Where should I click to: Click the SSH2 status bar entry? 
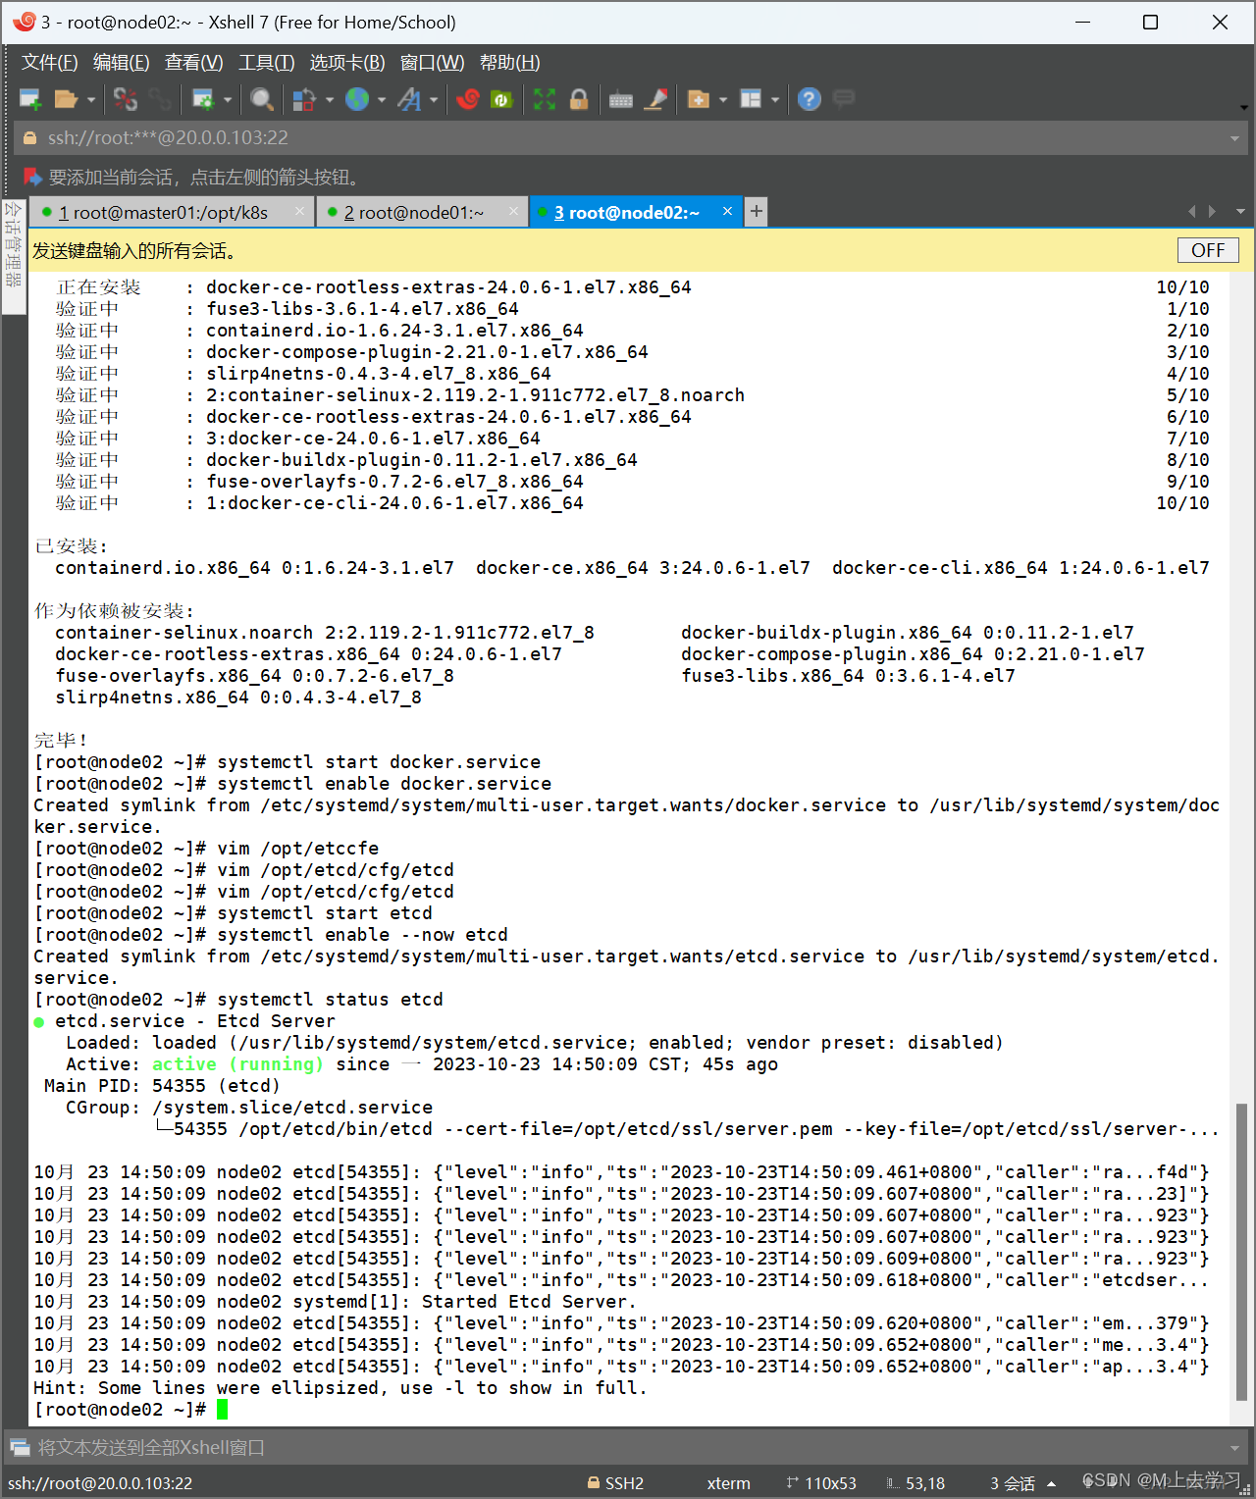pos(615,1483)
